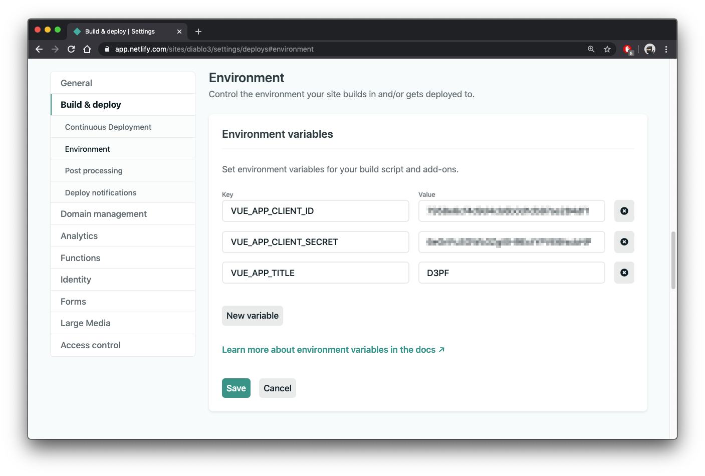Add a New variable
Viewport: 705px width, 476px height.
click(253, 316)
